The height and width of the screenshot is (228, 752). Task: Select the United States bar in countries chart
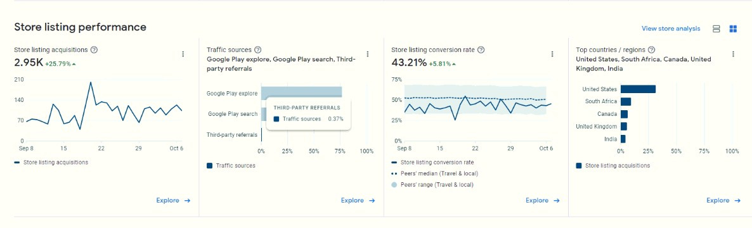tap(638, 89)
